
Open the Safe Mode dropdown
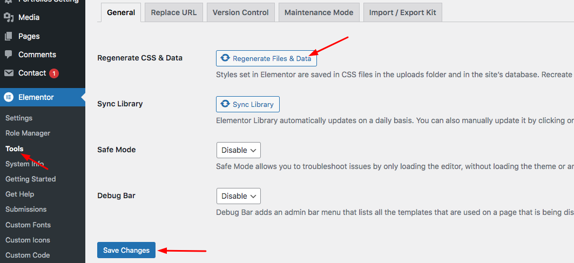pyautogui.click(x=238, y=150)
